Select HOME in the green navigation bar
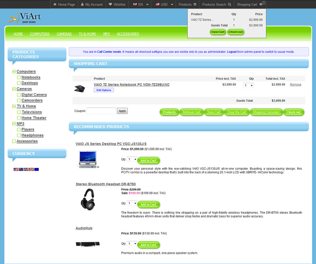The height and width of the screenshot is (264, 316). [x=18, y=34]
